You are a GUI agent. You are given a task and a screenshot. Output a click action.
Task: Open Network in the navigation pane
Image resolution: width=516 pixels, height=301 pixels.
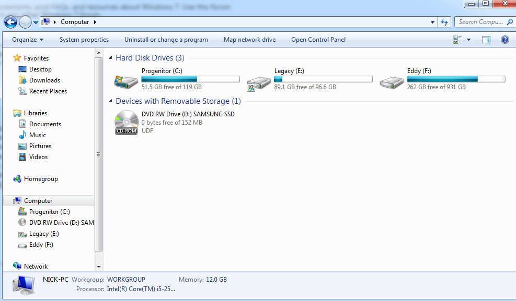coord(36,267)
